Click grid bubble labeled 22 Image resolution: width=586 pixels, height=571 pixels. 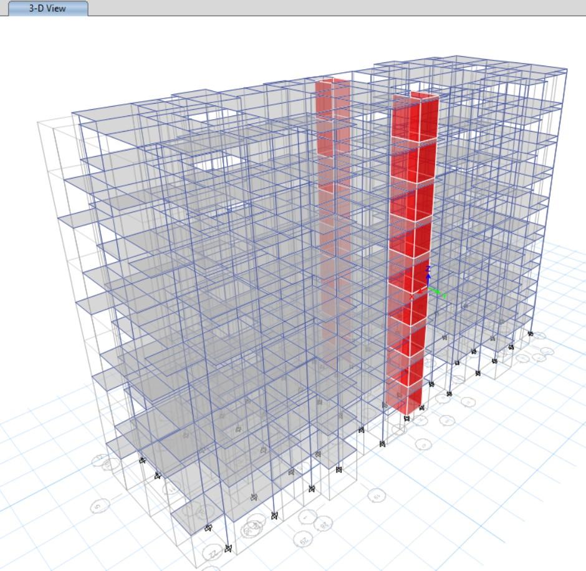[x=213, y=554]
